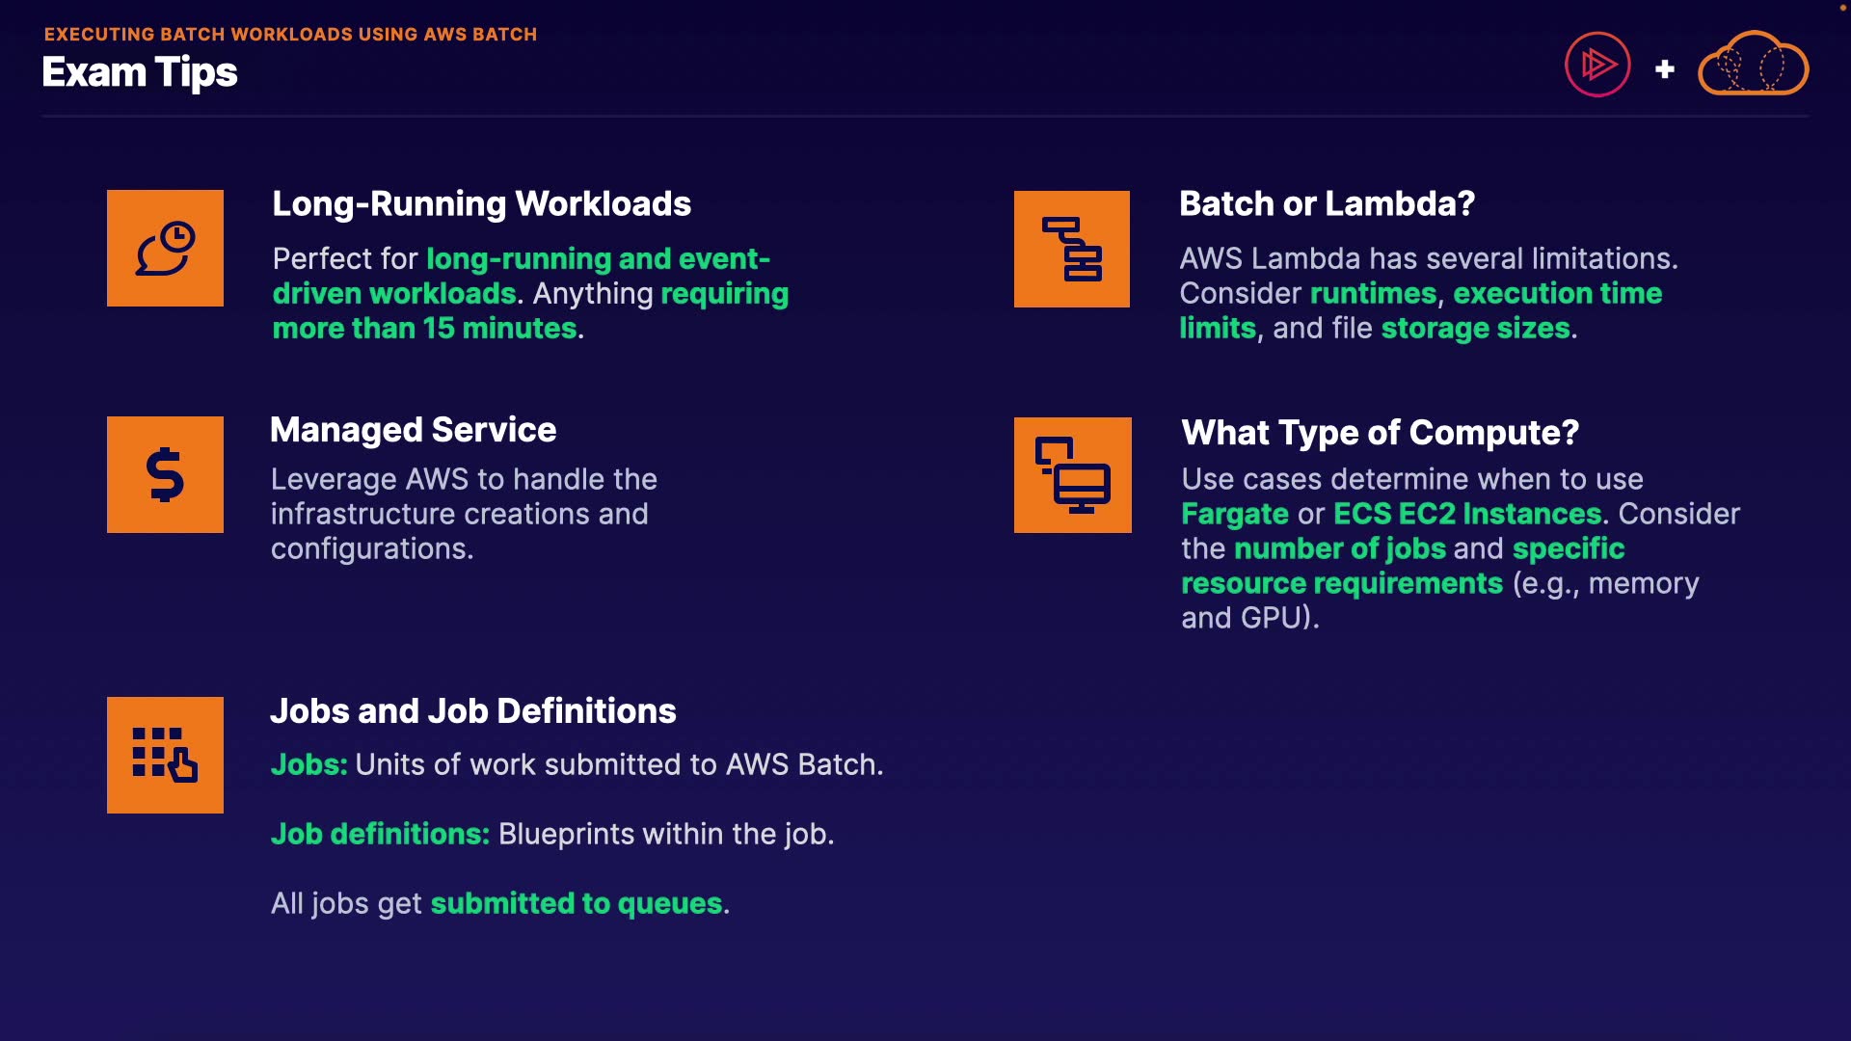Screen dimensions: 1851x1041
Task: Click the clock chat bubble icon
Action: pos(165,248)
